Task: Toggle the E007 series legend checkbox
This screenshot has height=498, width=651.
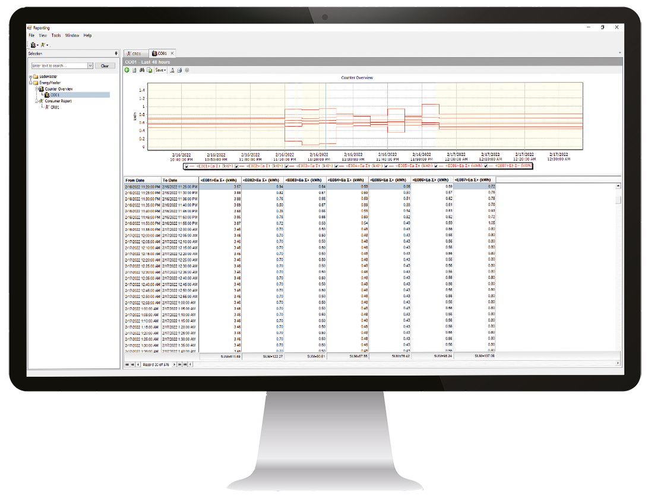Action: pyautogui.click(x=486, y=166)
